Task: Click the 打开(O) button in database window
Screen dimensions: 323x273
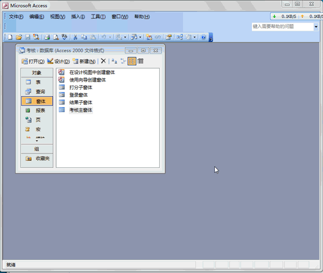Action: pyautogui.click(x=33, y=61)
